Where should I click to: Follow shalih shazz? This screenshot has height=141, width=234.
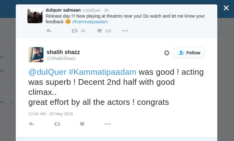tap(189, 53)
